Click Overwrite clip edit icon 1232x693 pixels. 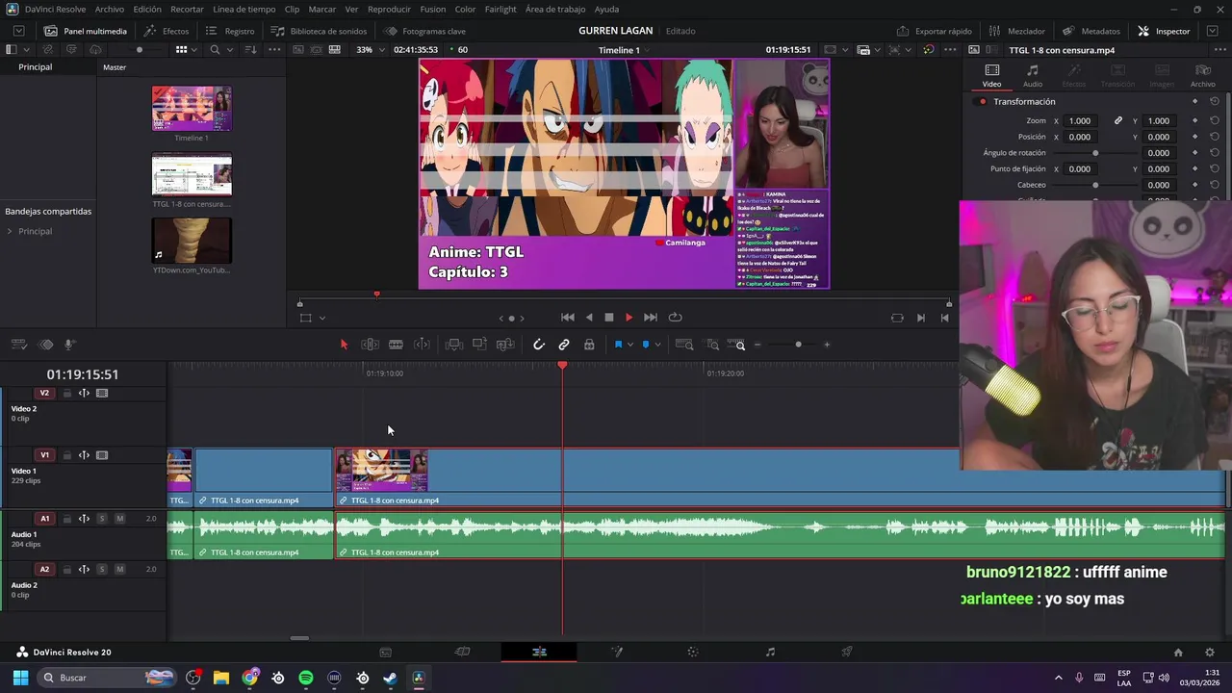point(479,345)
